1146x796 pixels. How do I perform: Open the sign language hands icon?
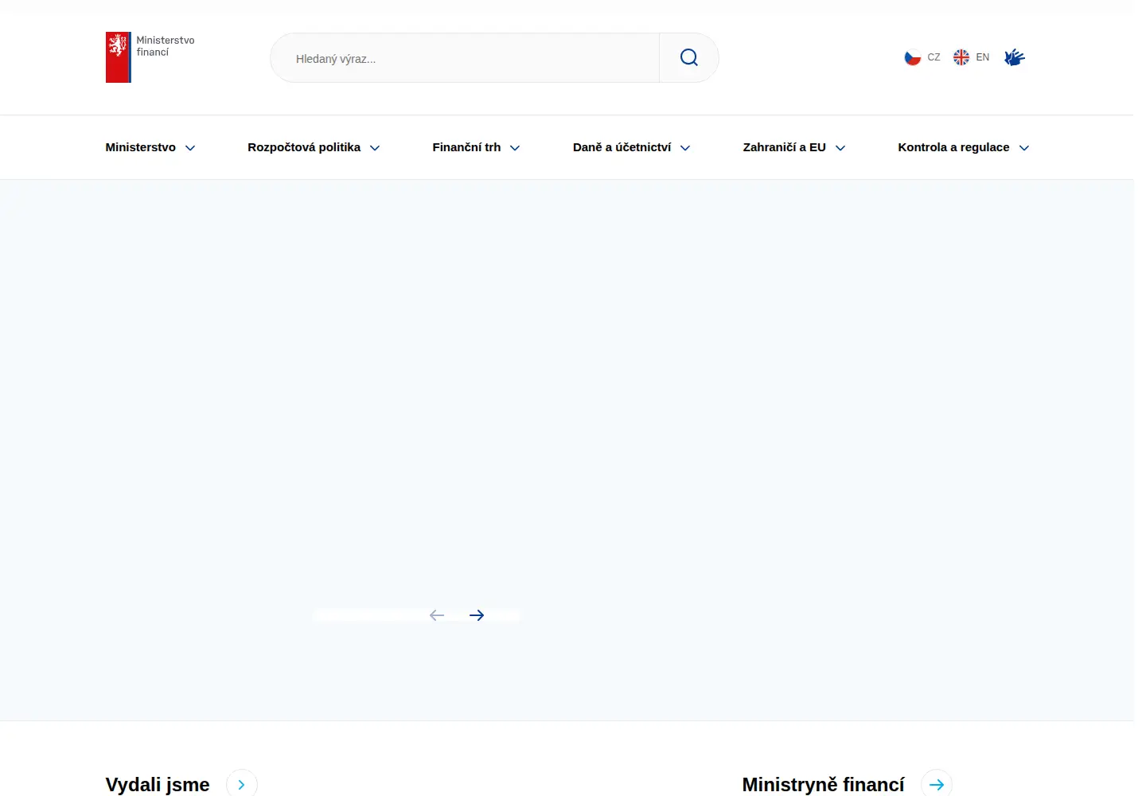pyautogui.click(x=1014, y=57)
